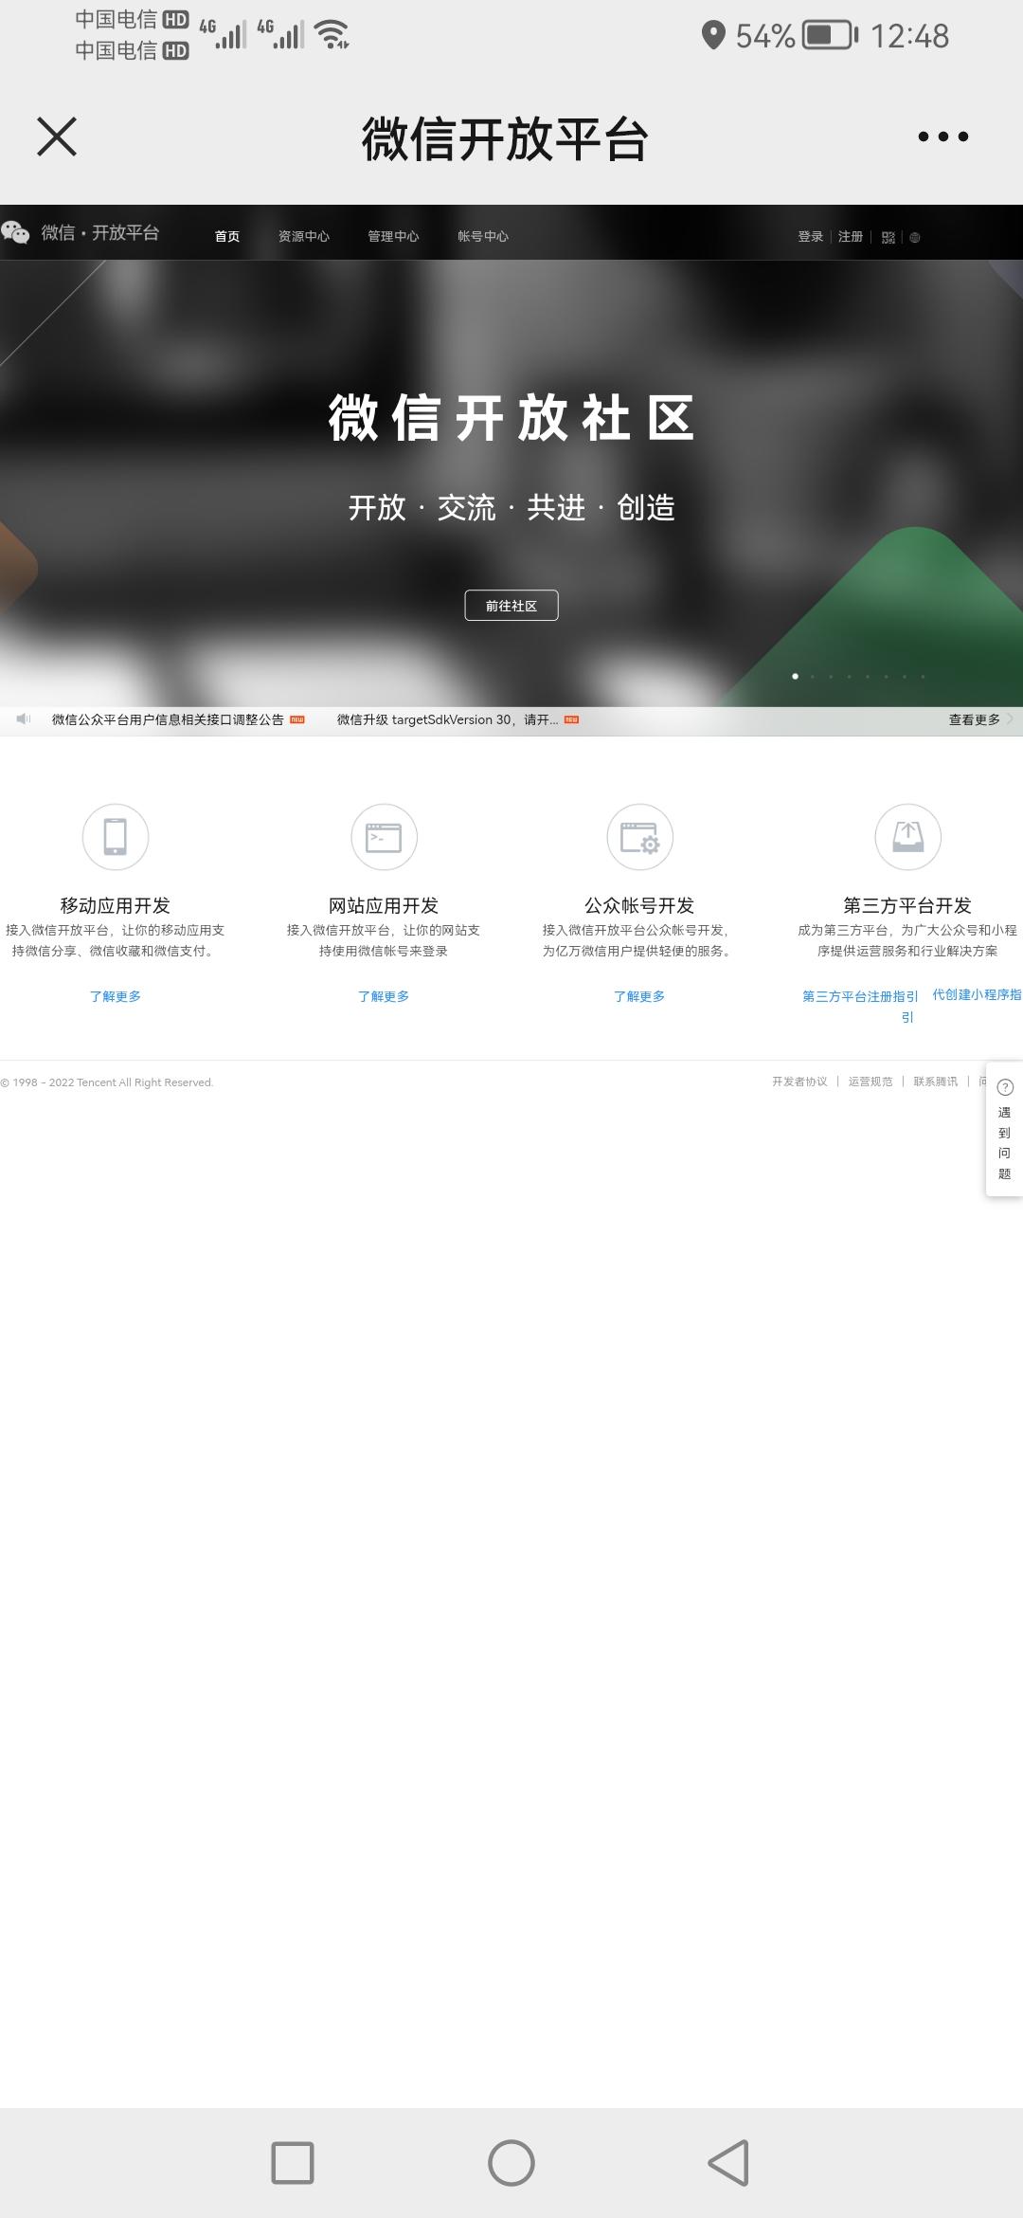1023x2218 pixels.
Task: Click the 前往社区 button on banner
Action: [511, 606]
